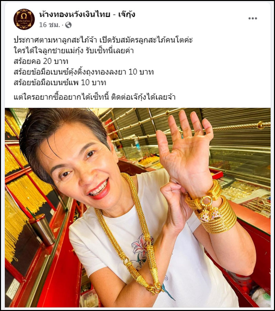Click the first post line starting ประกาศตามหาลูกสะใภ้
This screenshot has width=275, height=311.
(x=103, y=40)
